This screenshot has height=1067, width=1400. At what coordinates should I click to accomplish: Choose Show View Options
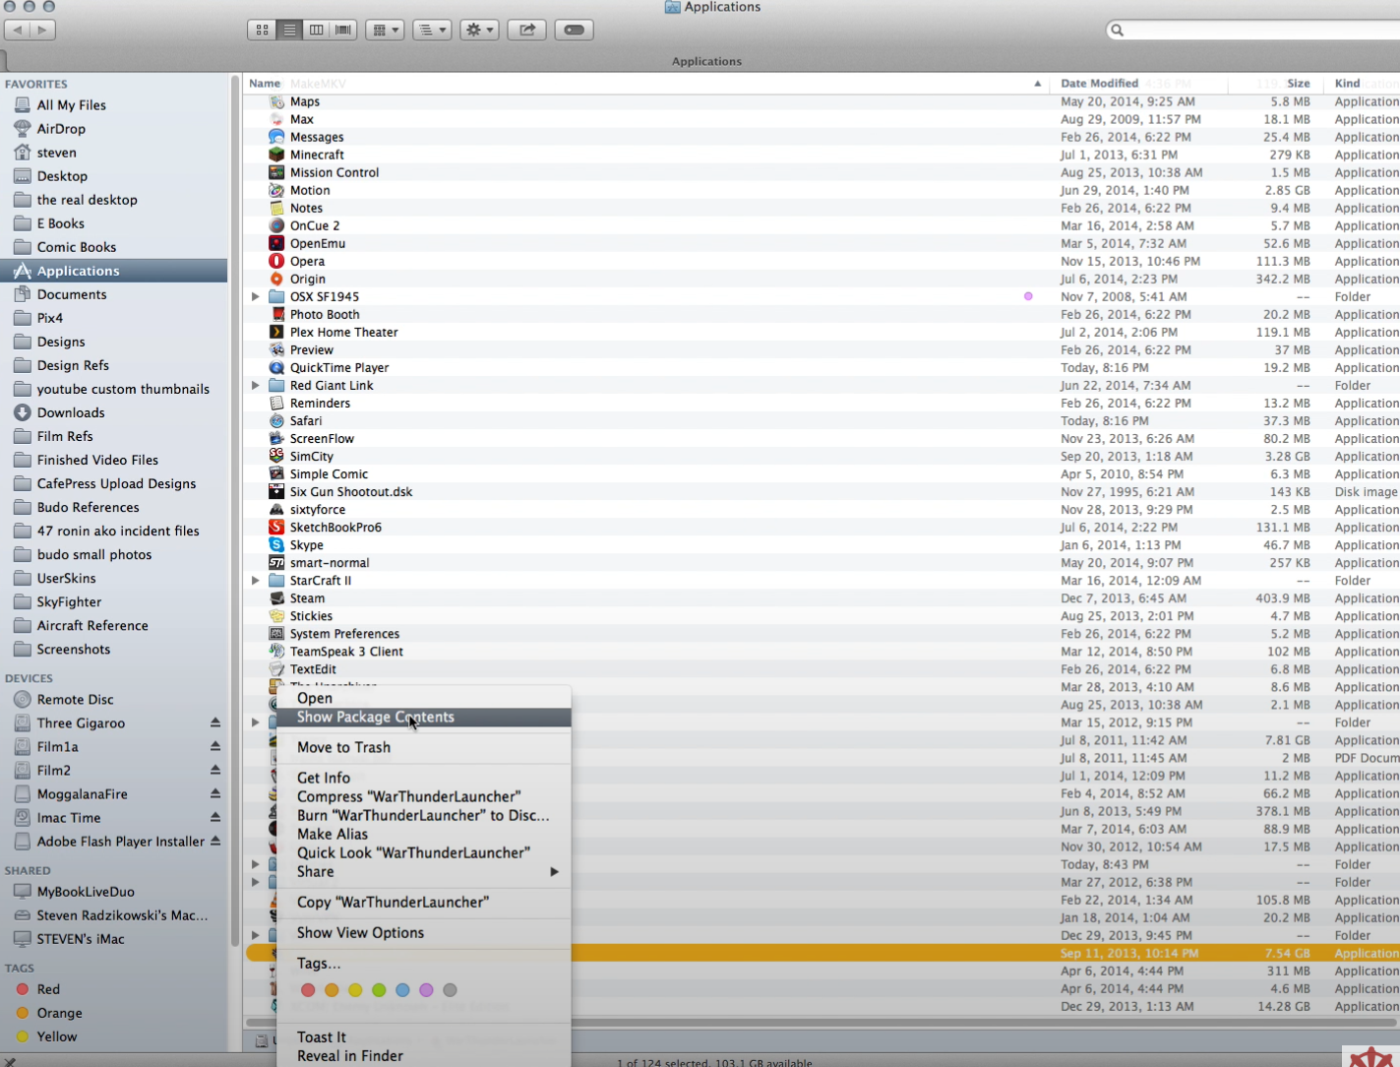click(423, 932)
